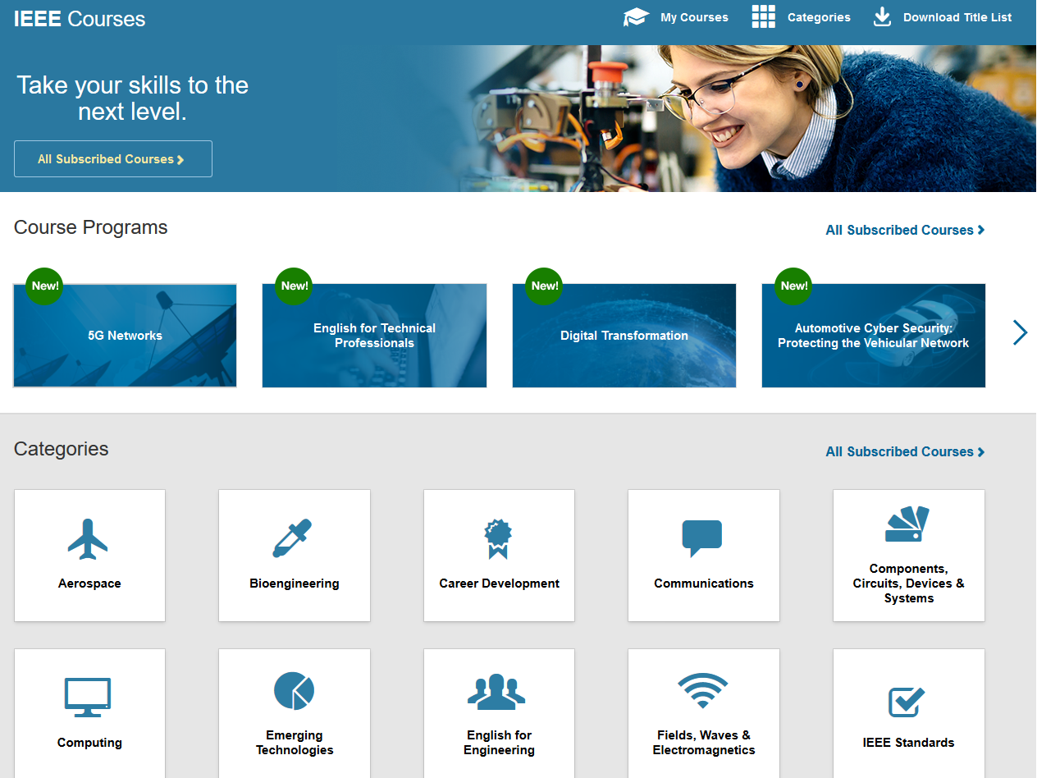Click the English for Engineering people icon
This screenshot has height=778, width=1037.
point(496,691)
